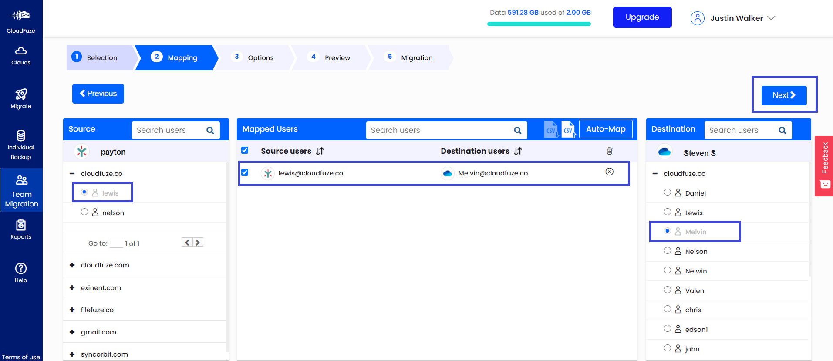Click the user profile avatar icon
The width and height of the screenshot is (833, 361).
point(697,18)
